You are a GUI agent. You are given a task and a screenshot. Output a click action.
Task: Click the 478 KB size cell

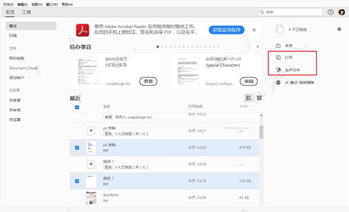point(245,148)
